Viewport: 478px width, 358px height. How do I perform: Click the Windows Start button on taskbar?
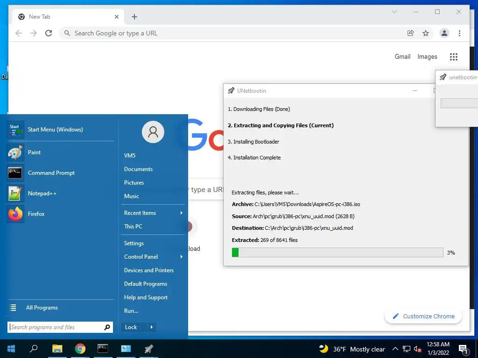pyautogui.click(x=11, y=349)
